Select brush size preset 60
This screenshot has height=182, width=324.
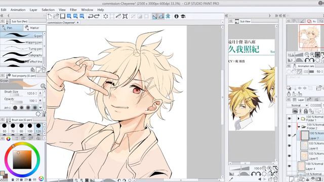tap(5, 128)
